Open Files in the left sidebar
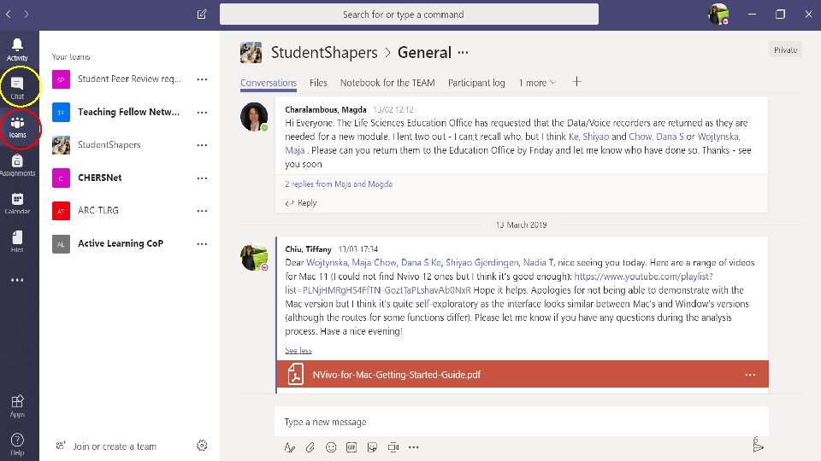821x461 pixels. [x=17, y=242]
